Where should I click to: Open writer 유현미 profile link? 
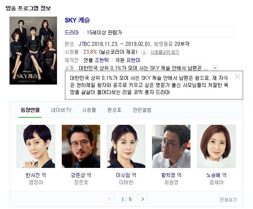point(133,60)
